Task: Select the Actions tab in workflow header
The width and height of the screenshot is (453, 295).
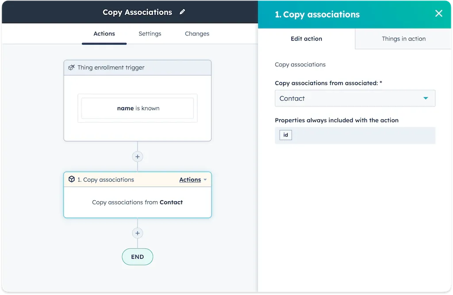Action: [104, 34]
